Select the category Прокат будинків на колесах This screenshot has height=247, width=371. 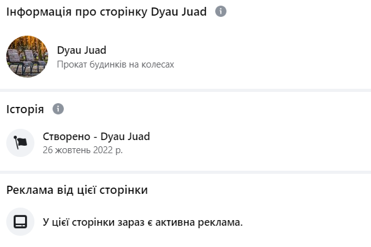click(x=116, y=64)
